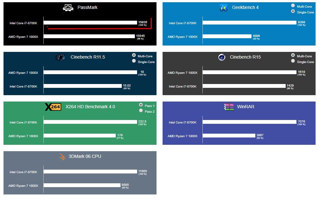
Task: Click the Ryzen 7 1800X bar in PassMark
Action: click(x=89, y=36)
